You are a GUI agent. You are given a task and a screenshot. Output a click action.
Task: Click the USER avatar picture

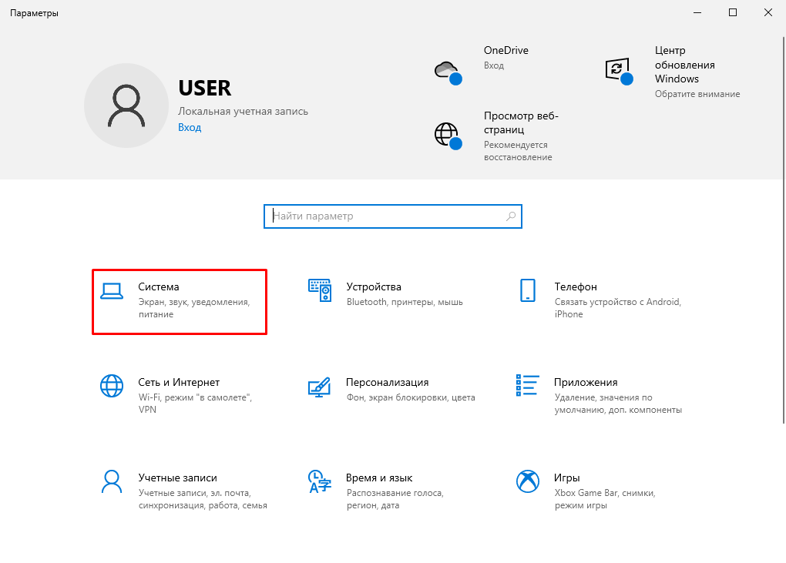126,106
